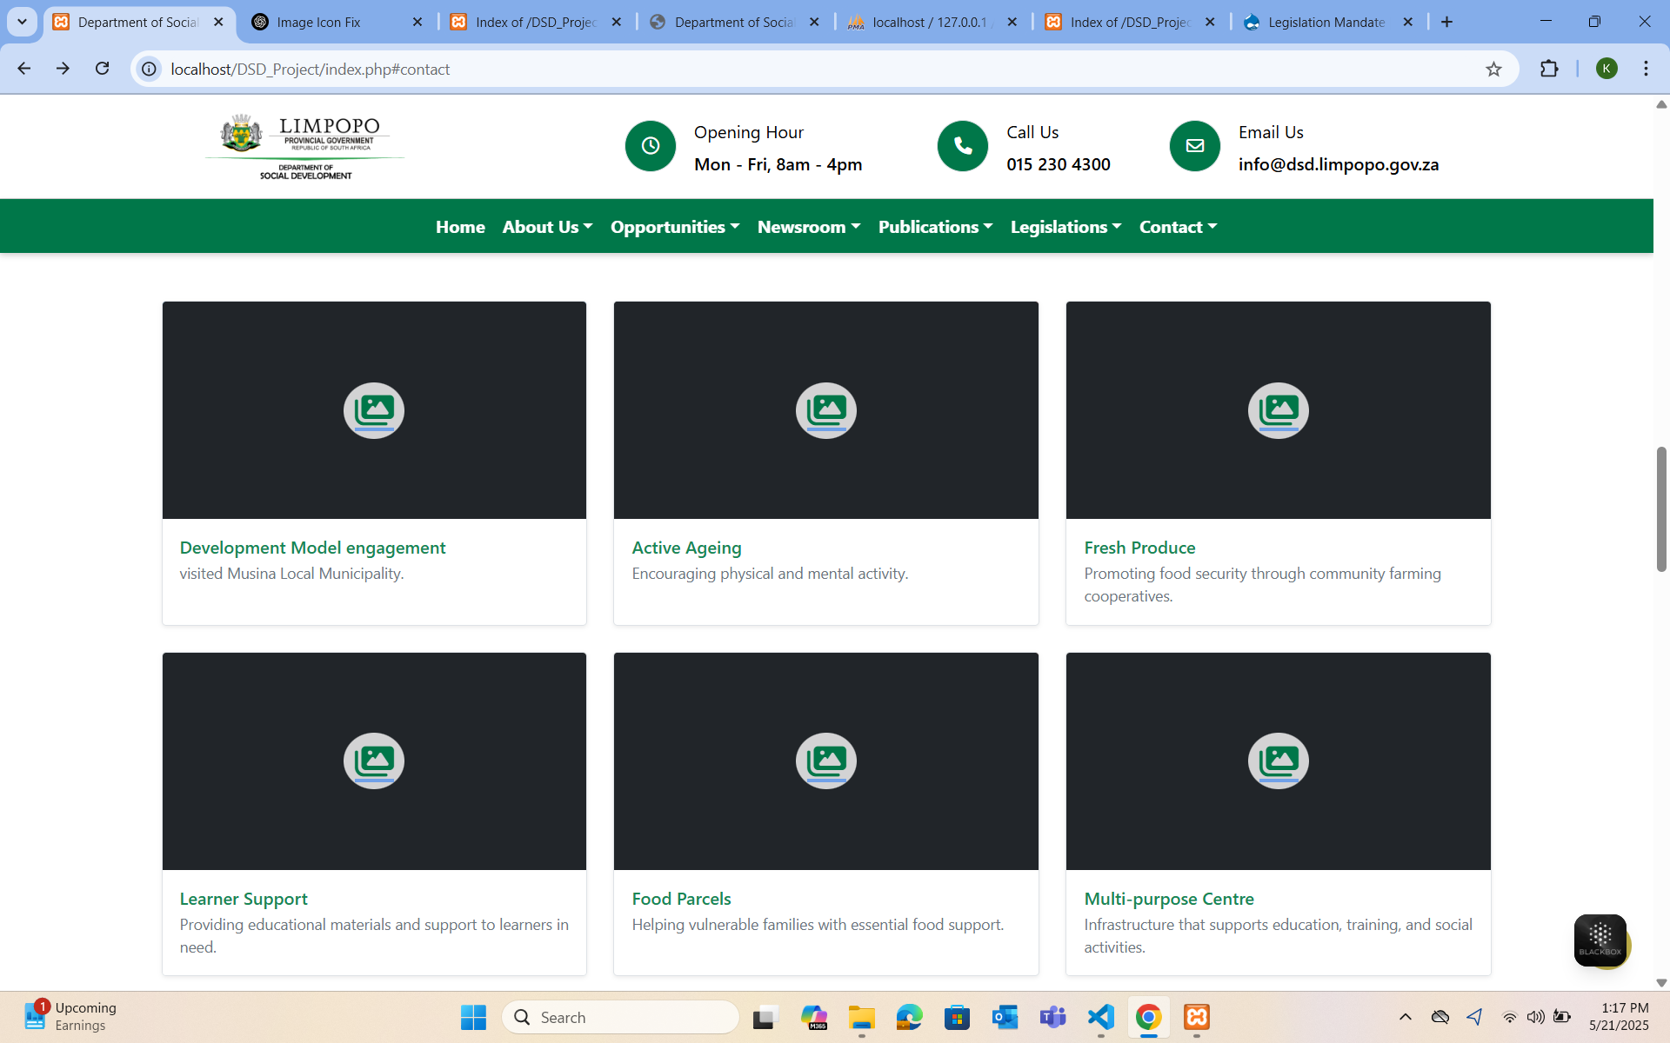This screenshot has height=1043, width=1670.
Task: Click the Windows taskbar Search field
Action: click(621, 1017)
